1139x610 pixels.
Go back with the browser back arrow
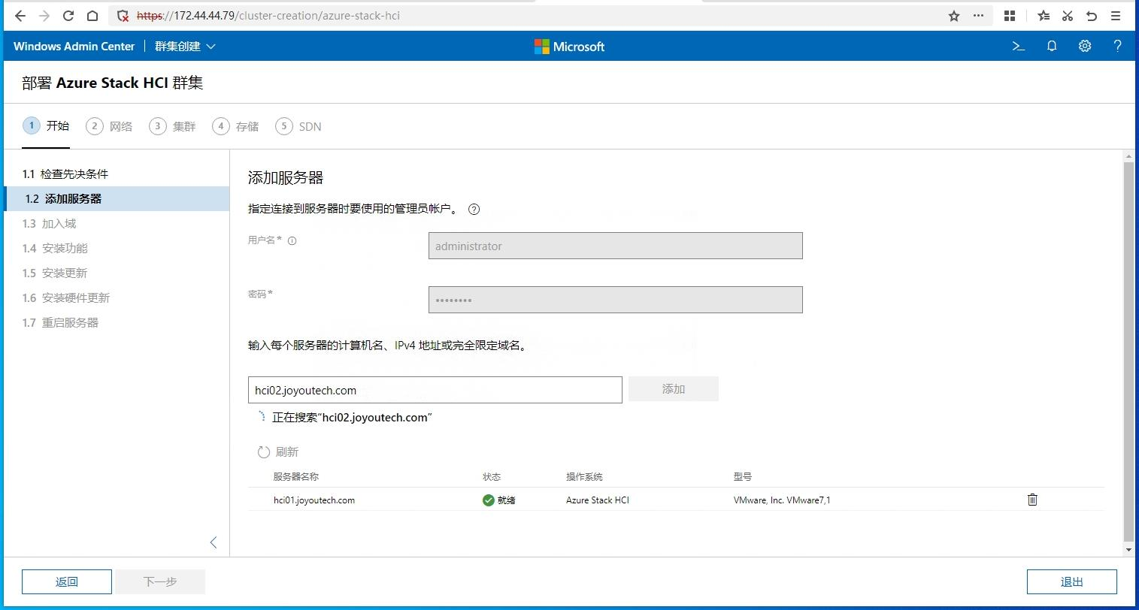(x=20, y=16)
